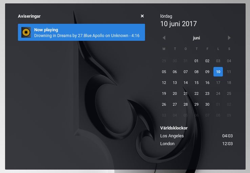The image size is (250, 173).
Task: Click the '10 juni 2017' date heading
Action: (179, 24)
